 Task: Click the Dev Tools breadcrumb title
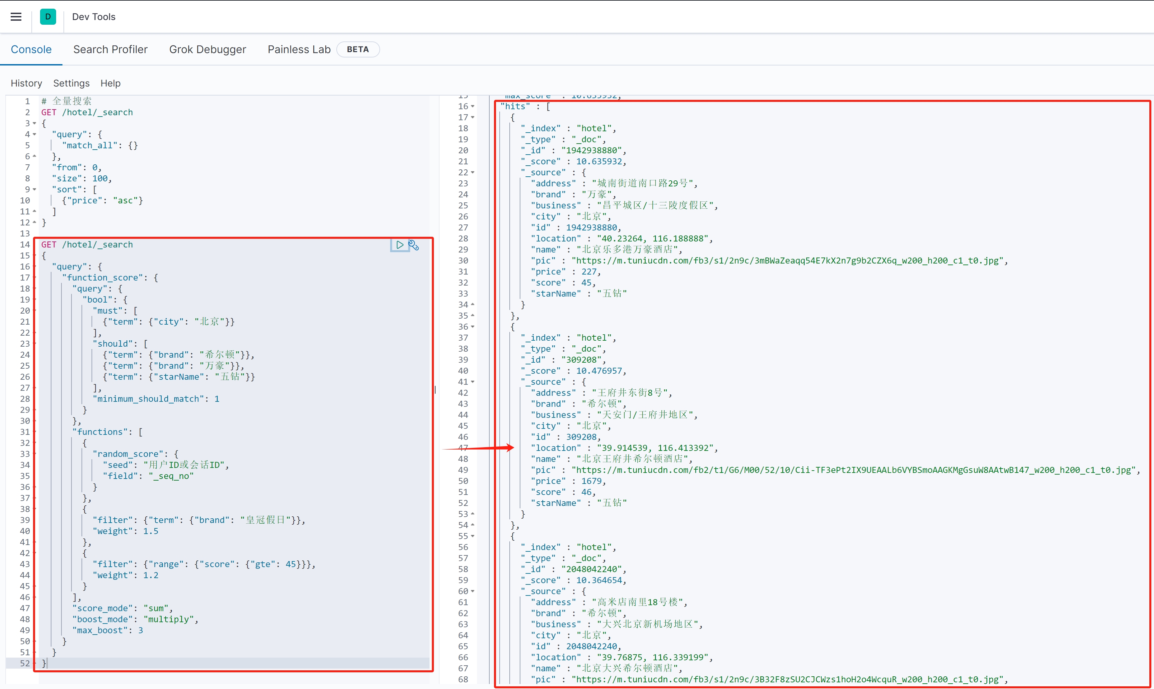pyautogui.click(x=94, y=17)
